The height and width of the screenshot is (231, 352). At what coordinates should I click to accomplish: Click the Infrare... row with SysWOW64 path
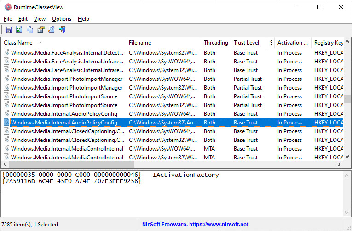point(173,62)
